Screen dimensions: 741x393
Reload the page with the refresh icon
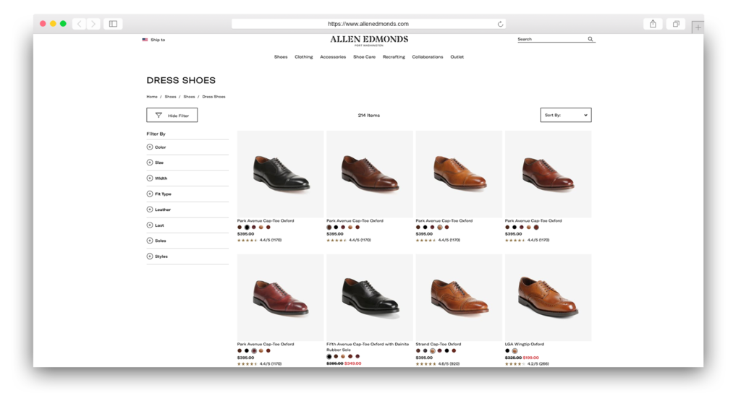click(x=500, y=24)
